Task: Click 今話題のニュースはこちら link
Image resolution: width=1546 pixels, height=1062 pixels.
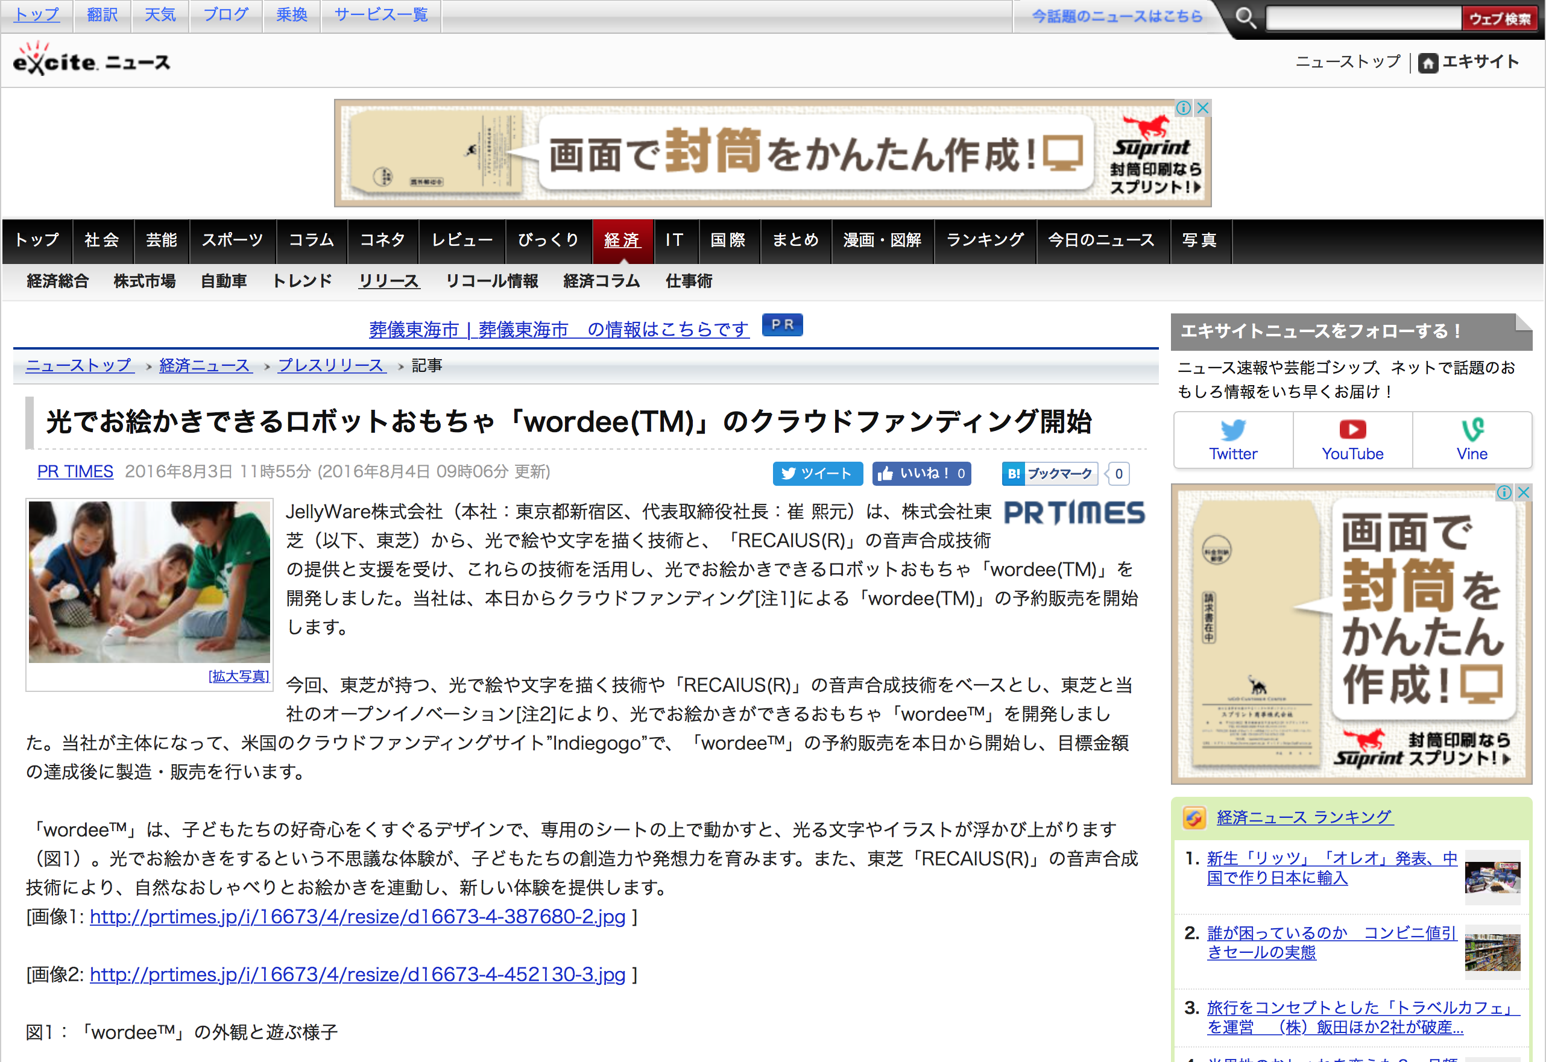Action: coord(1117,16)
